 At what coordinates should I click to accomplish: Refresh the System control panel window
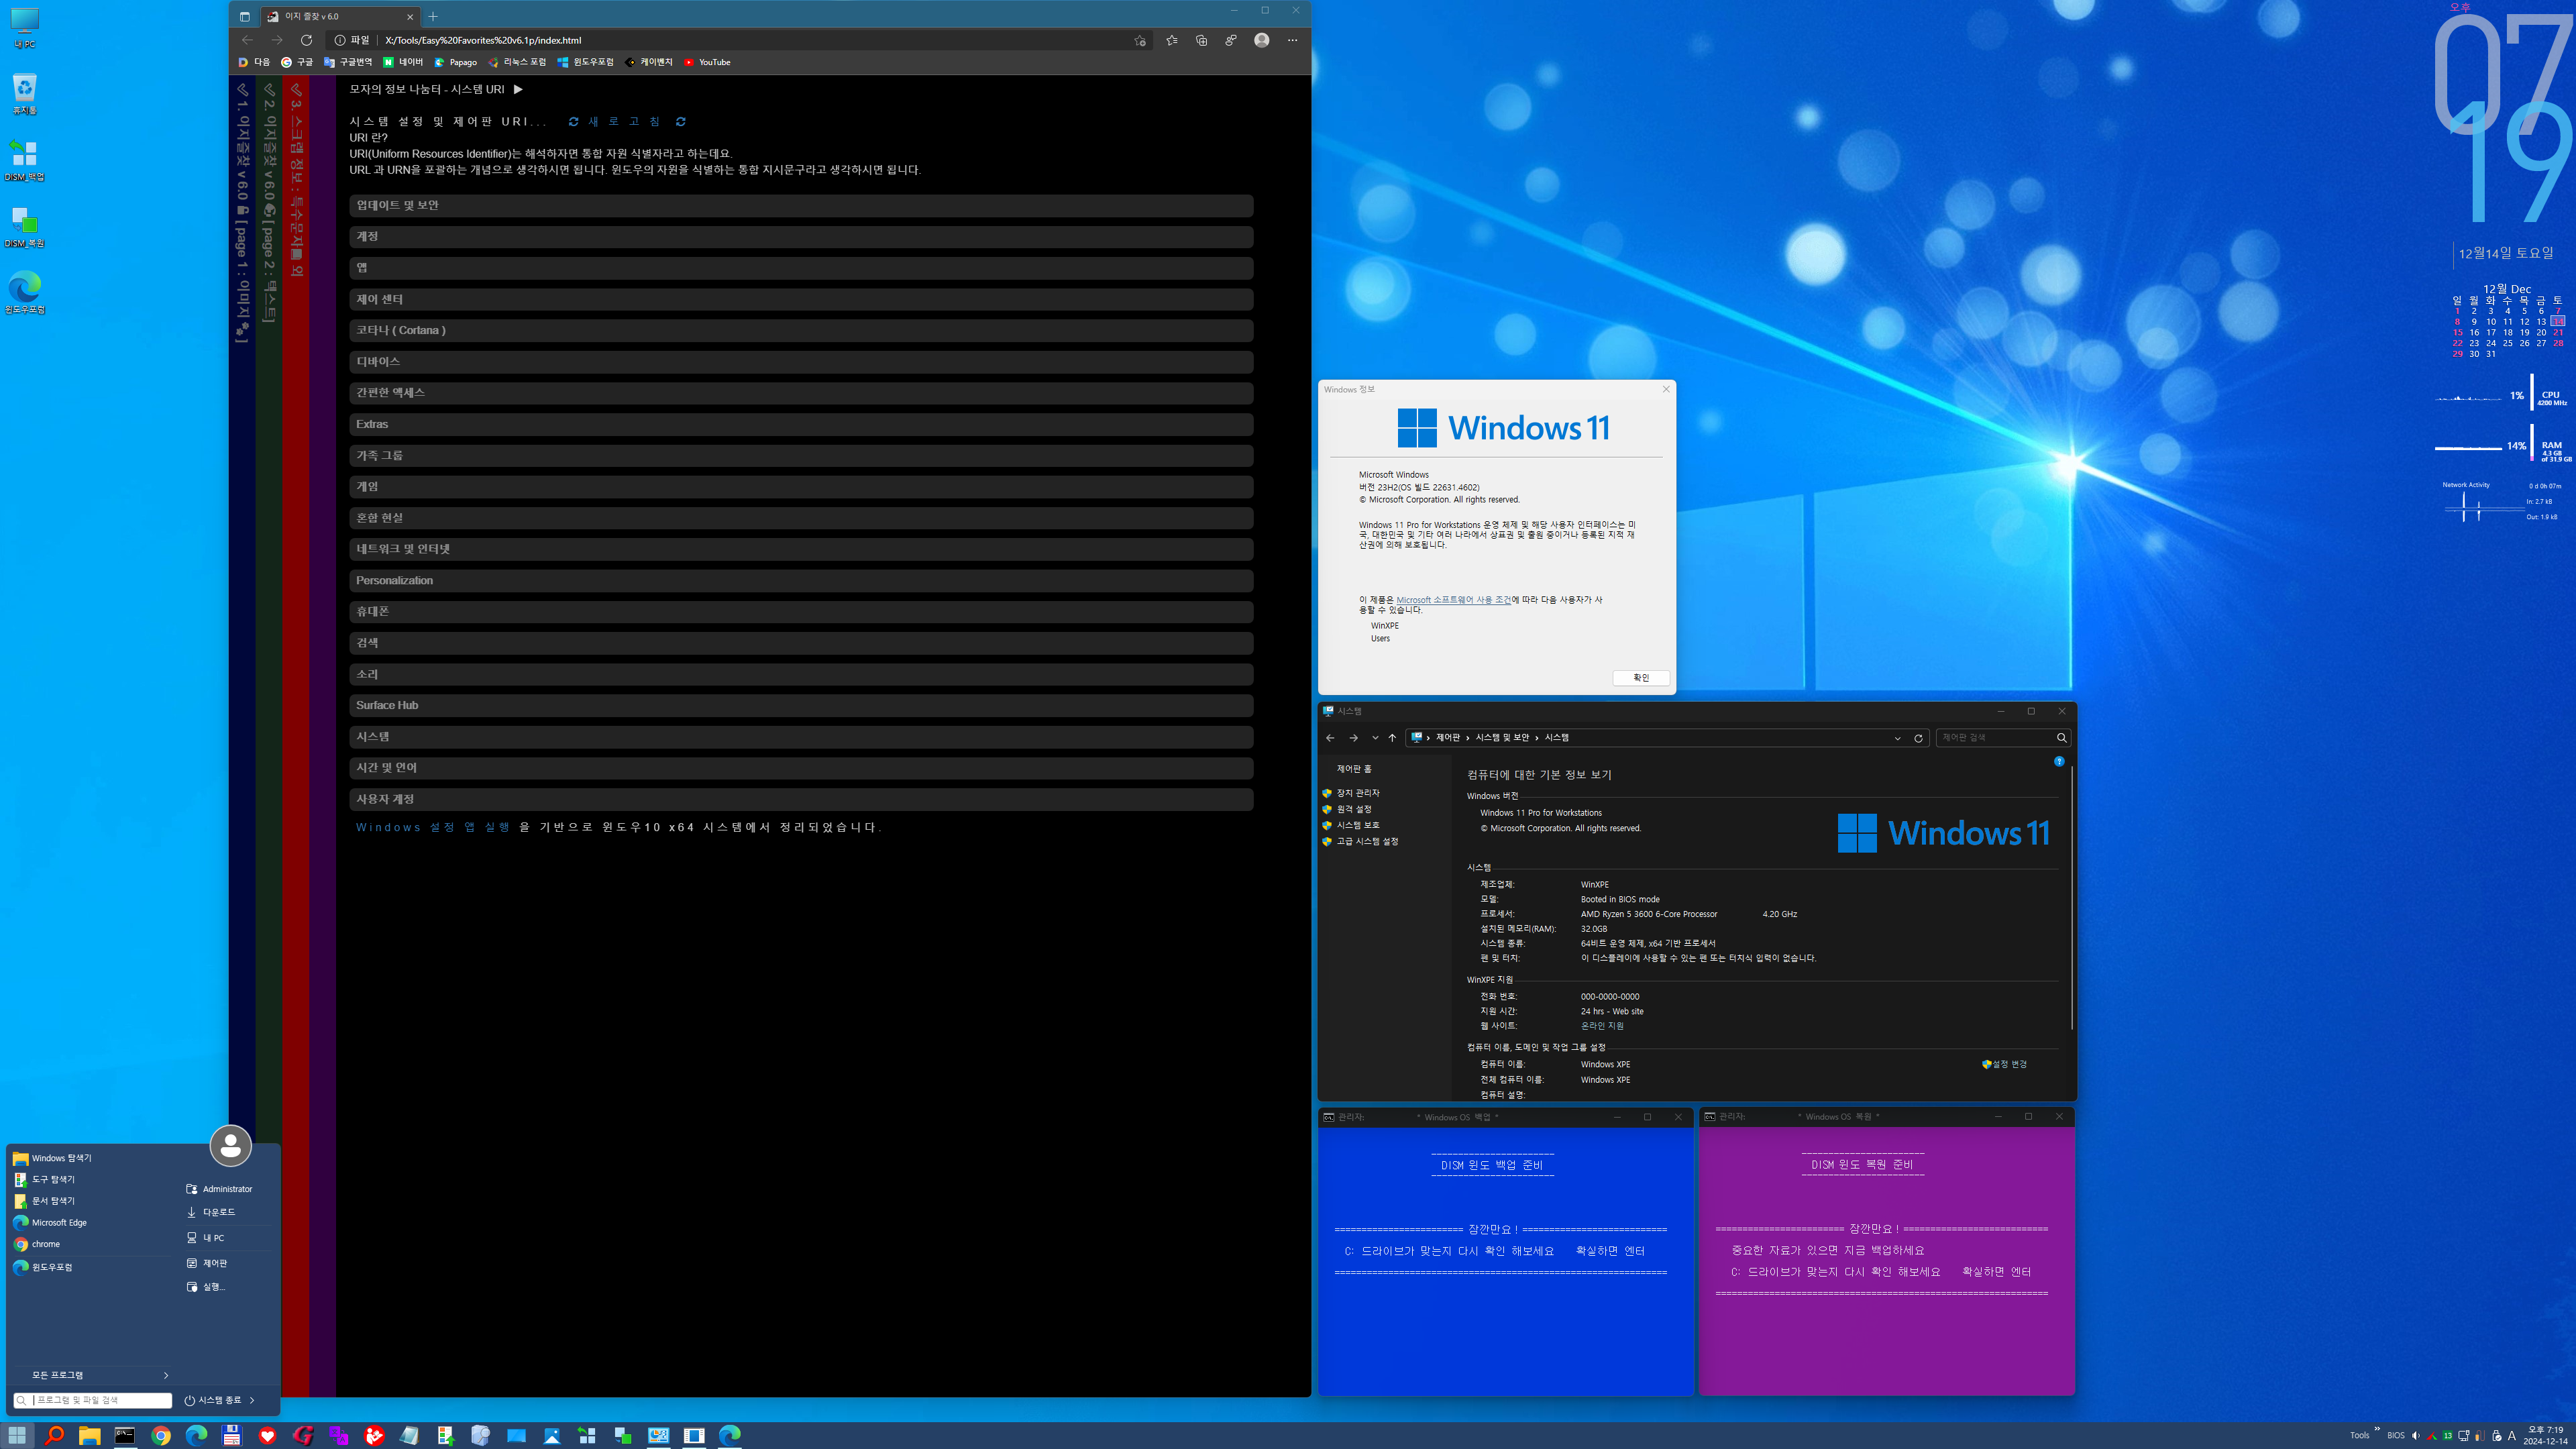tap(1918, 738)
